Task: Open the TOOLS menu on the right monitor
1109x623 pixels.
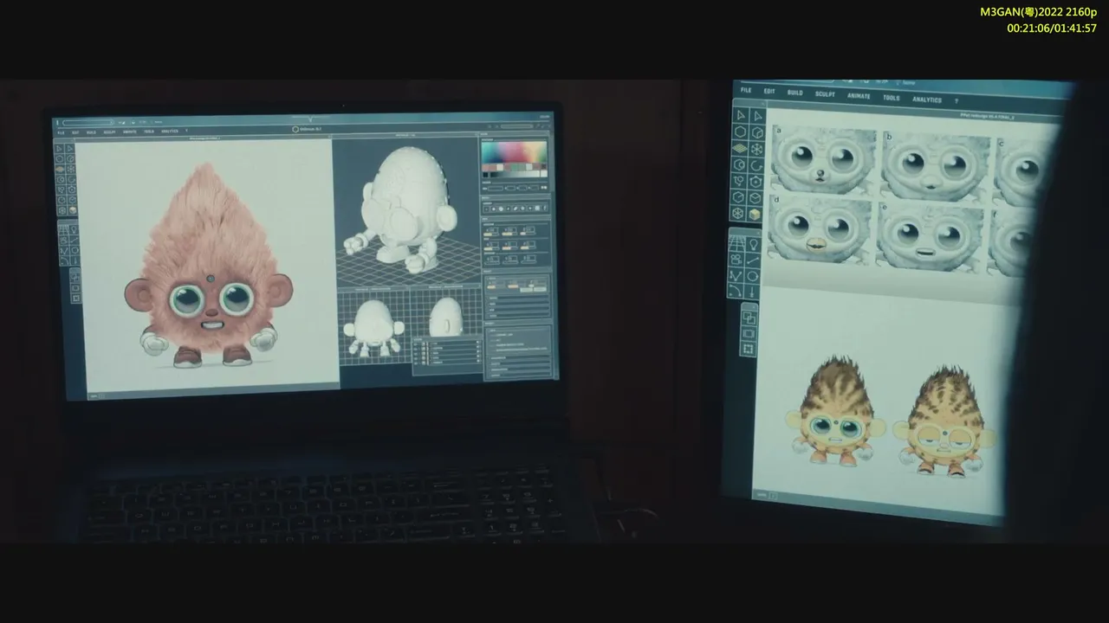Action: coord(891,98)
